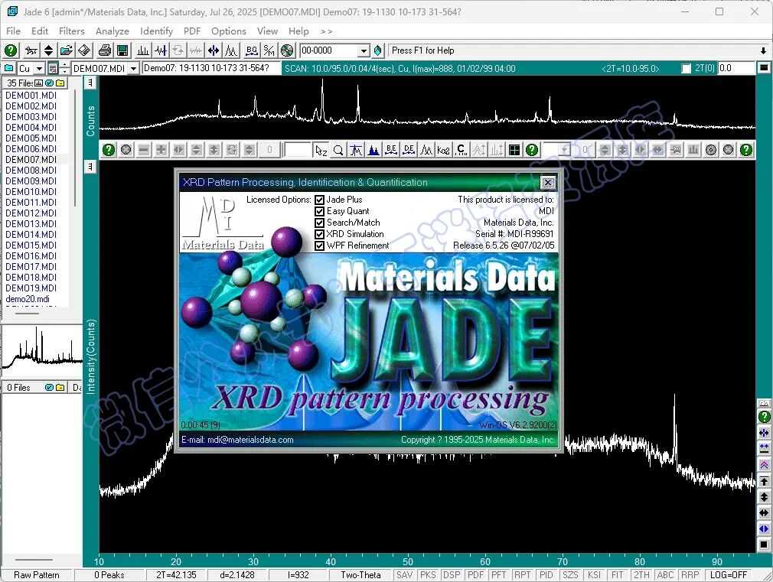Click the teal folder icon left of Cu

9,68
